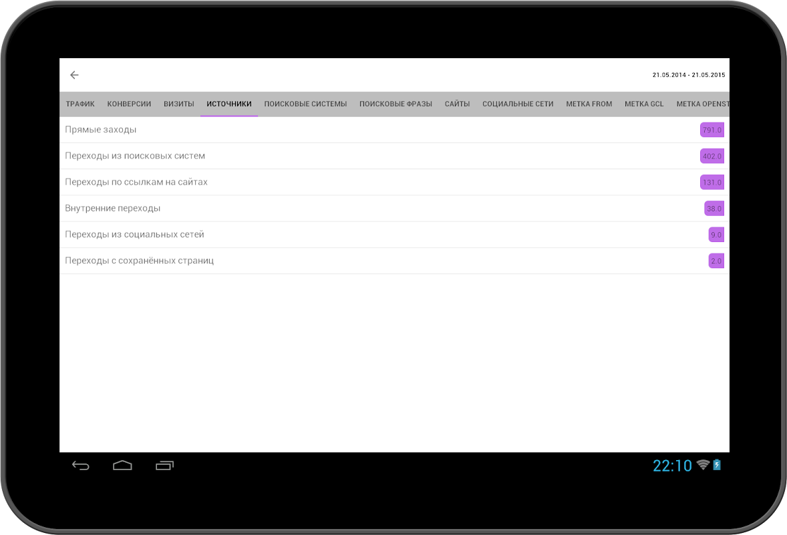
Task: Tap the 791.0 value badge
Action: (x=712, y=130)
